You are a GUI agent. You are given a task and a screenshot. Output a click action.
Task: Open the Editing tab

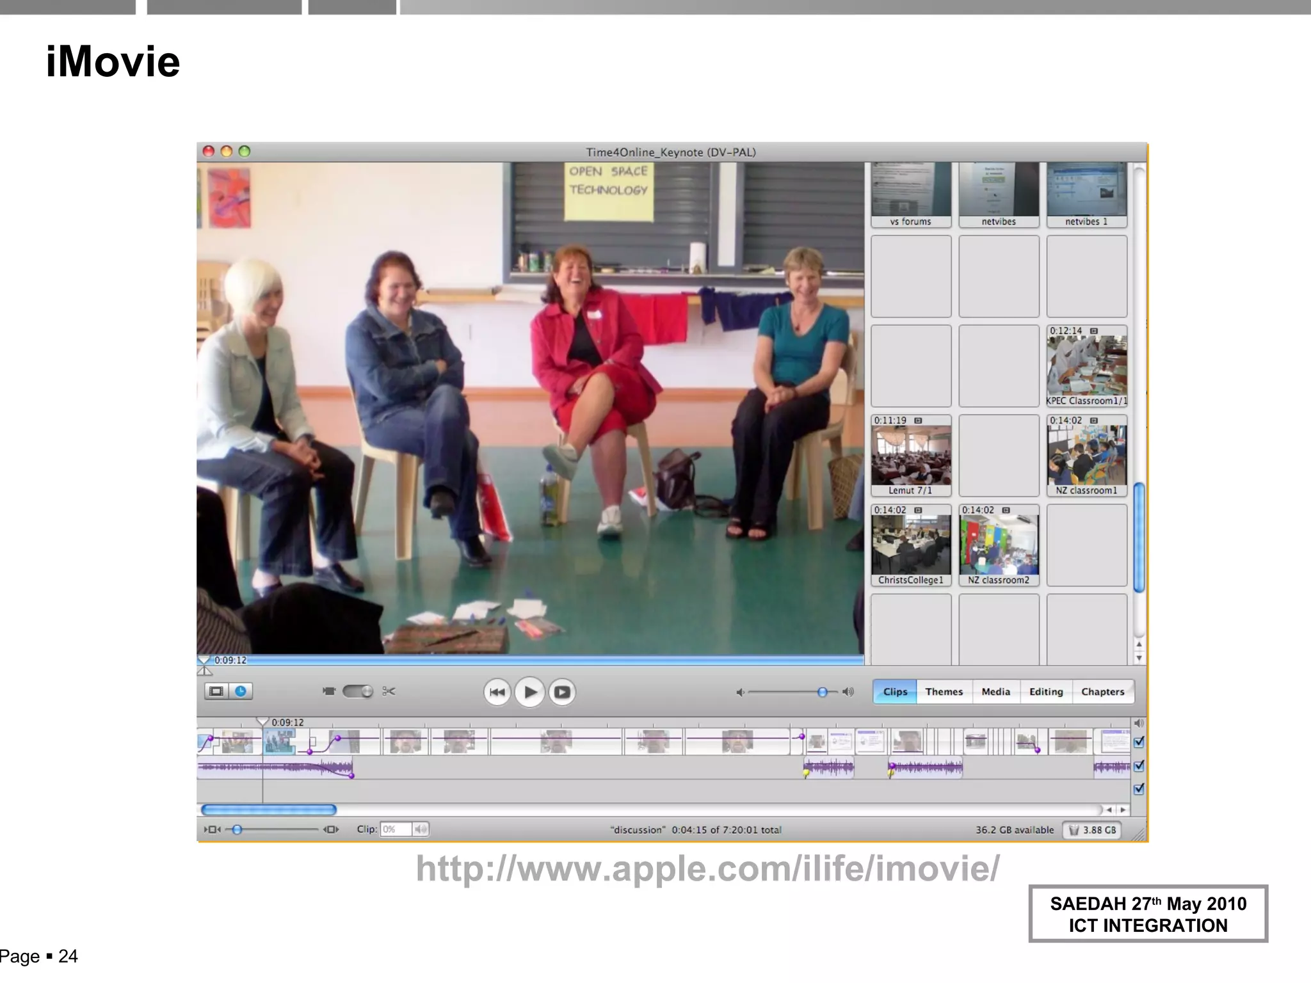point(1046,692)
